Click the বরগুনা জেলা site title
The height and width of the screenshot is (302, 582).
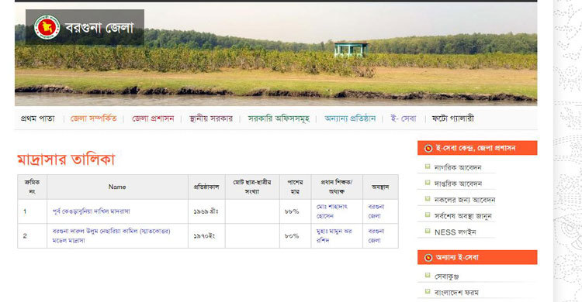[99, 28]
